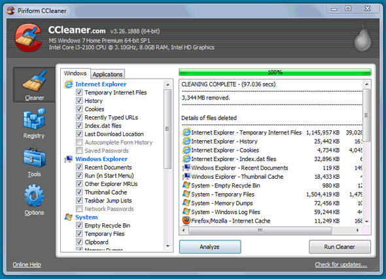Click the CCleaner logo in header
The width and height of the screenshot is (386, 279).
28,38
